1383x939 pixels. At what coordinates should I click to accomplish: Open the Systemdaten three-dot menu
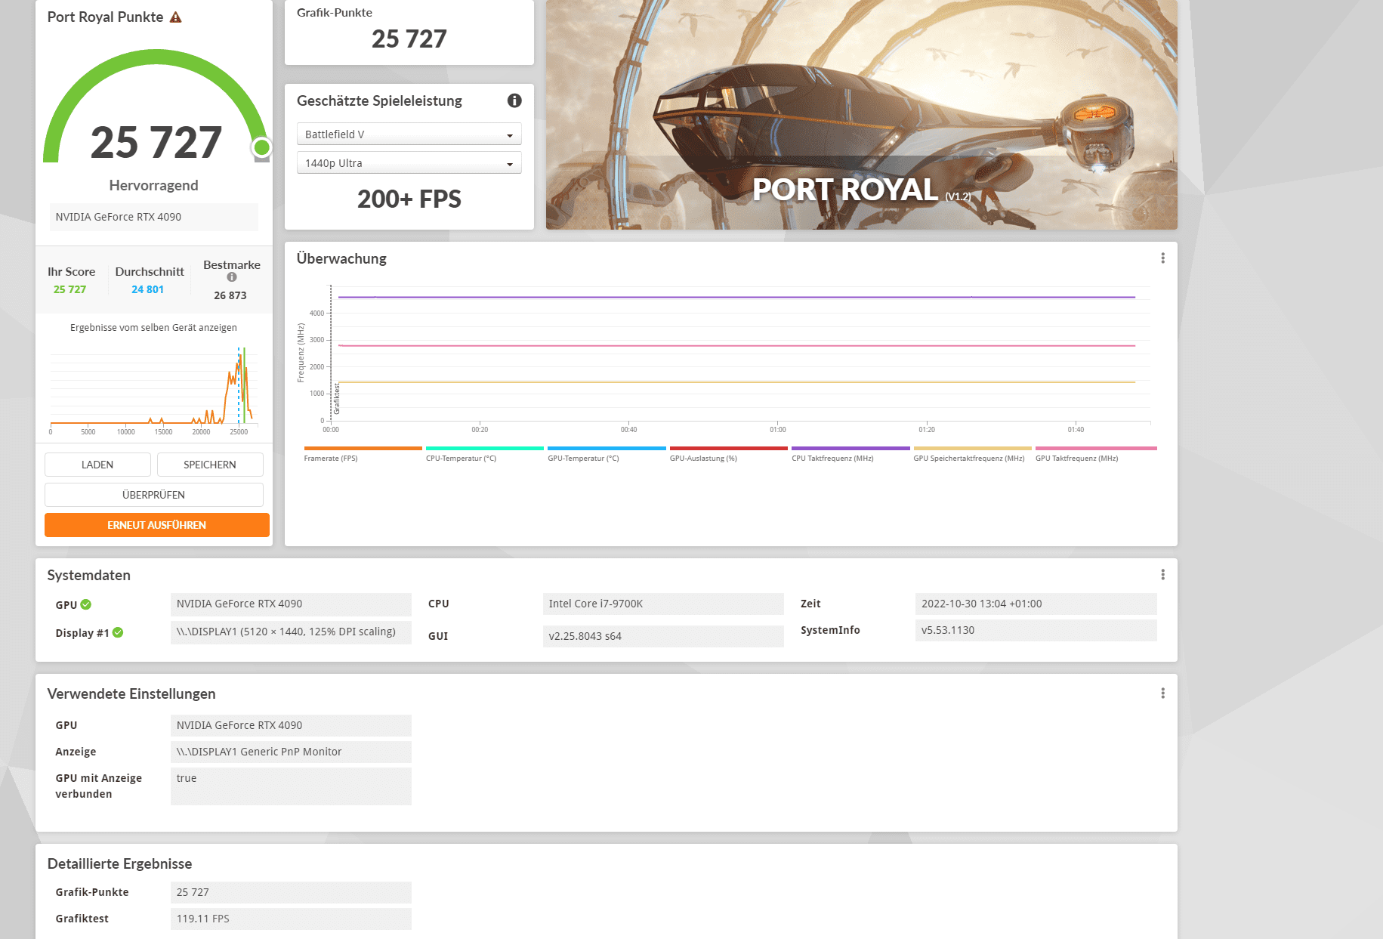(1162, 575)
